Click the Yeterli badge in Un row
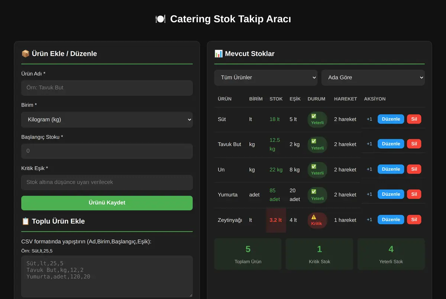This screenshot has height=299, width=446. (317, 170)
